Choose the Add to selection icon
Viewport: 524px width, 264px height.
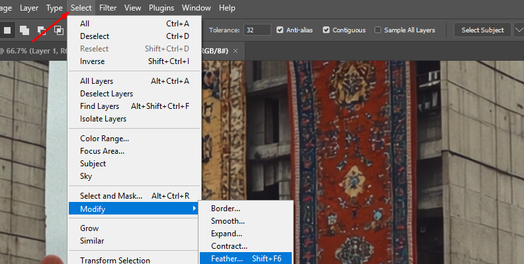coord(24,30)
